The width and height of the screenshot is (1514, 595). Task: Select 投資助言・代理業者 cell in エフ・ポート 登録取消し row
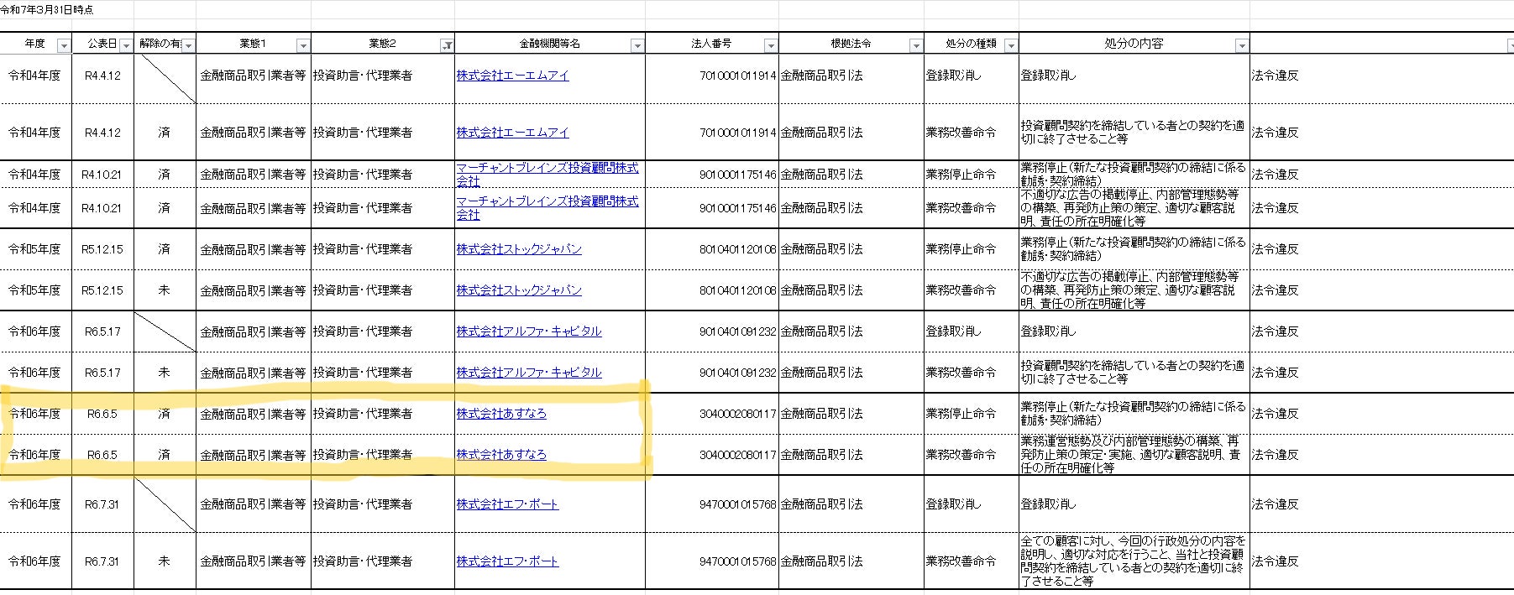pyautogui.click(x=383, y=504)
